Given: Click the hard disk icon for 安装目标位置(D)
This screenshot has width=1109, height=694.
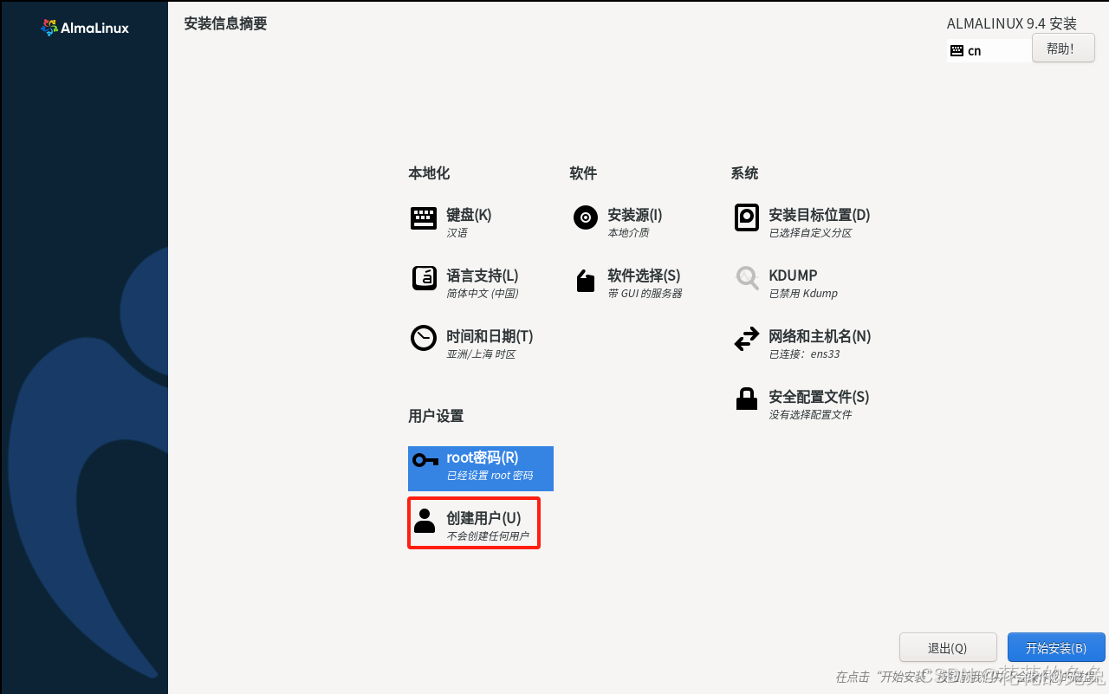Looking at the screenshot, I should (x=747, y=217).
